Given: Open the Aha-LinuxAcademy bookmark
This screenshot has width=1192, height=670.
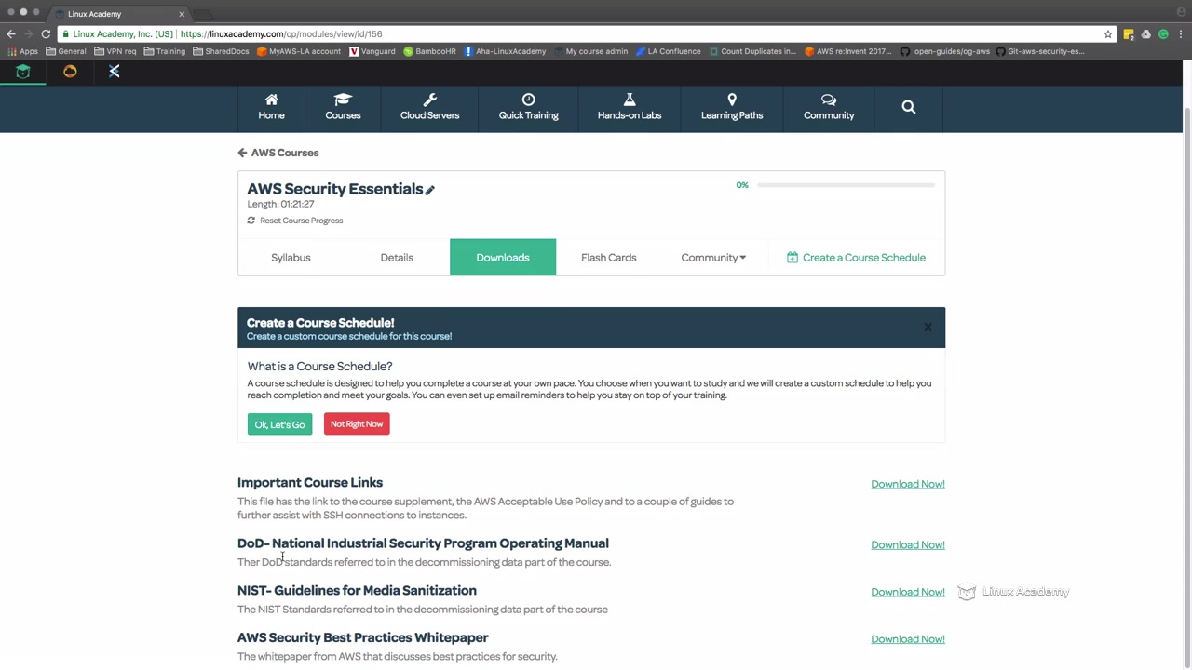Looking at the screenshot, I should (x=505, y=51).
